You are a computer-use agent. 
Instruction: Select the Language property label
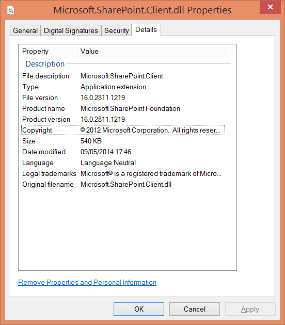coord(38,163)
